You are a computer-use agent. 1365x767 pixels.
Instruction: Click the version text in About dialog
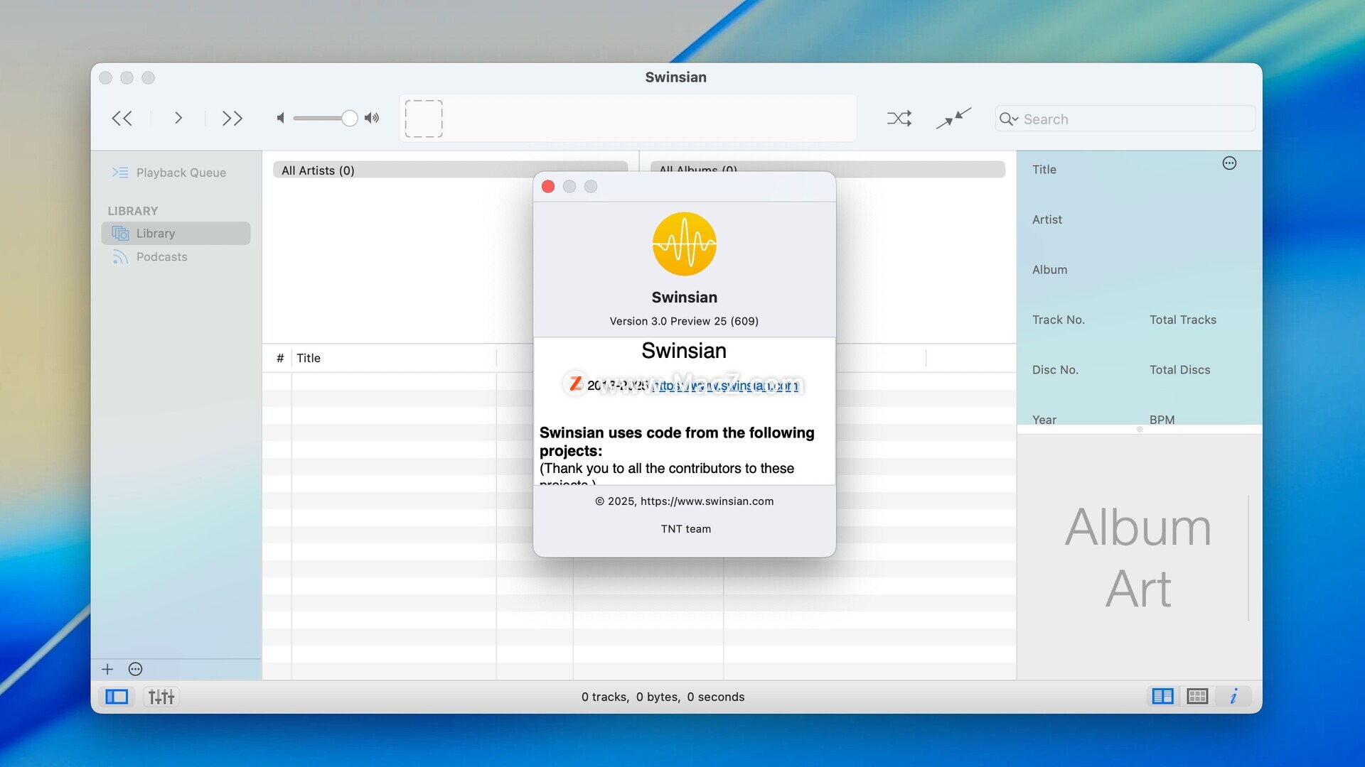pos(684,321)
